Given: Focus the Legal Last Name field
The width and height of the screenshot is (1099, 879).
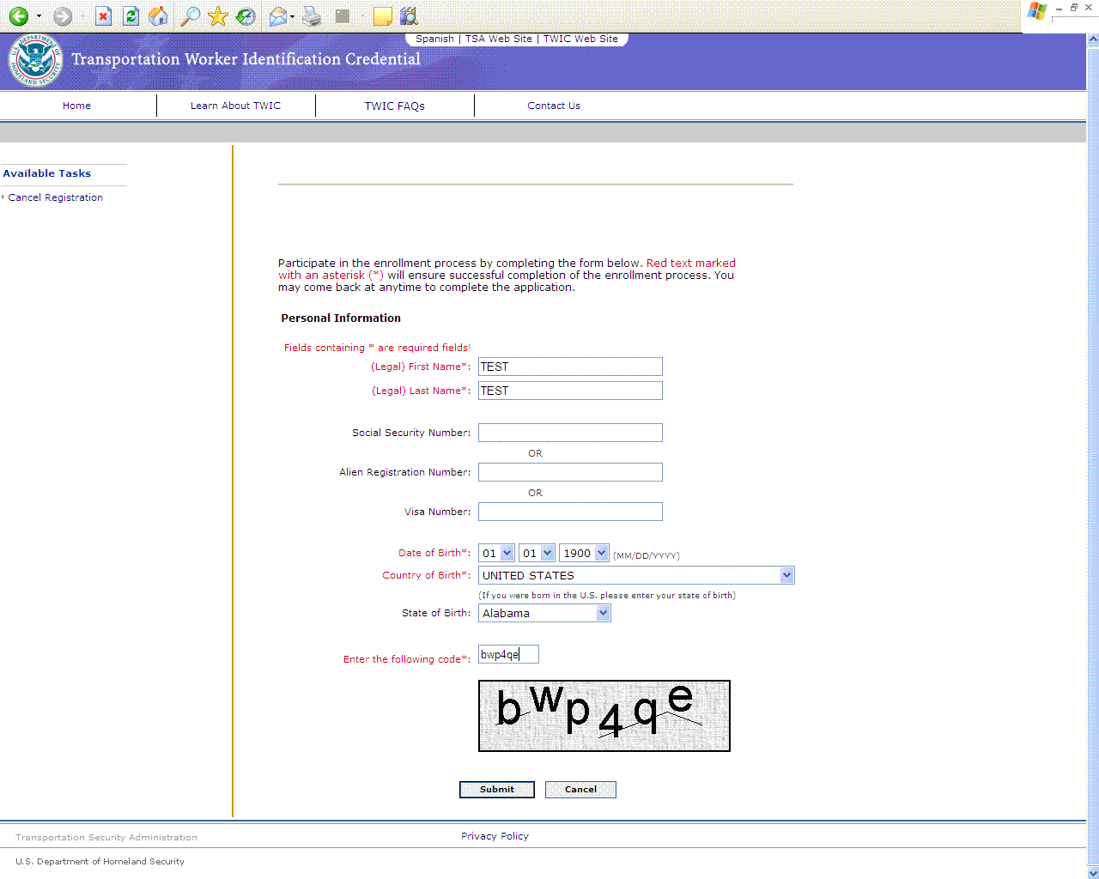Looking at the screenshot, I should click(570, 391).
